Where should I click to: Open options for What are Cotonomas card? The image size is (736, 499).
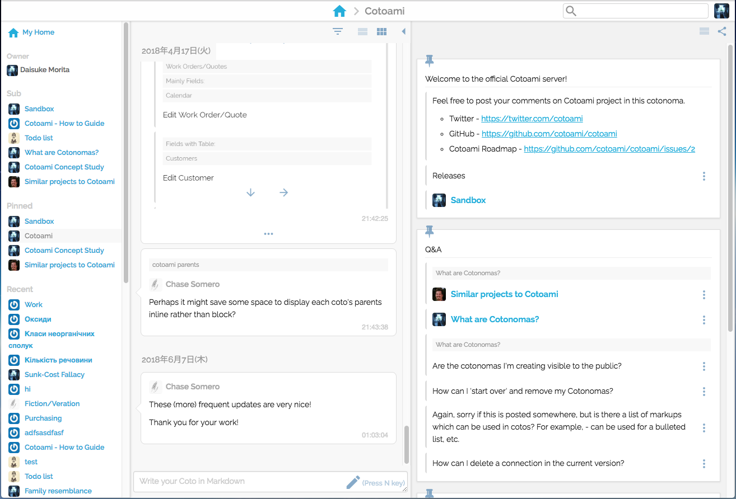(x=704, y=319)
